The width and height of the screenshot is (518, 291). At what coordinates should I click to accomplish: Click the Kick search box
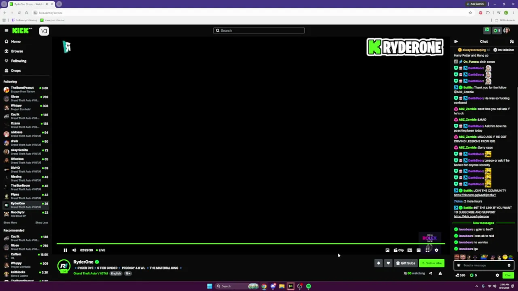point(259,31)
